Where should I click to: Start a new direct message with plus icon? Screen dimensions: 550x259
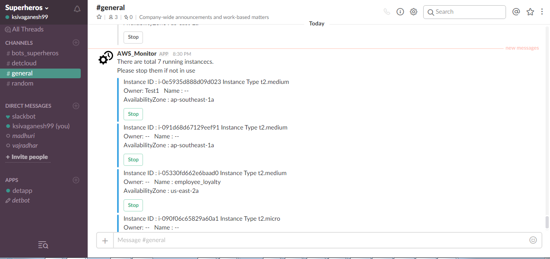pos(76,106)
